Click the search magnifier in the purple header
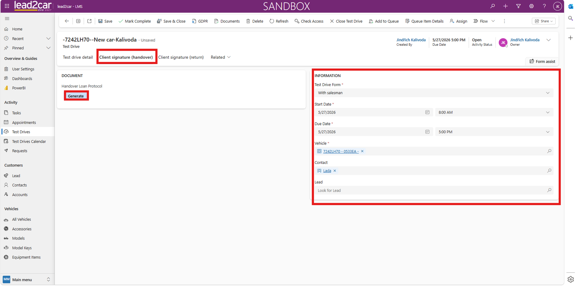The width and height of the screenshot is (577, 286). point(493,6)
